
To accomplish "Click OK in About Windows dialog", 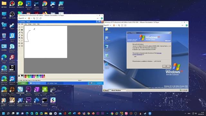I will (166, 66).
